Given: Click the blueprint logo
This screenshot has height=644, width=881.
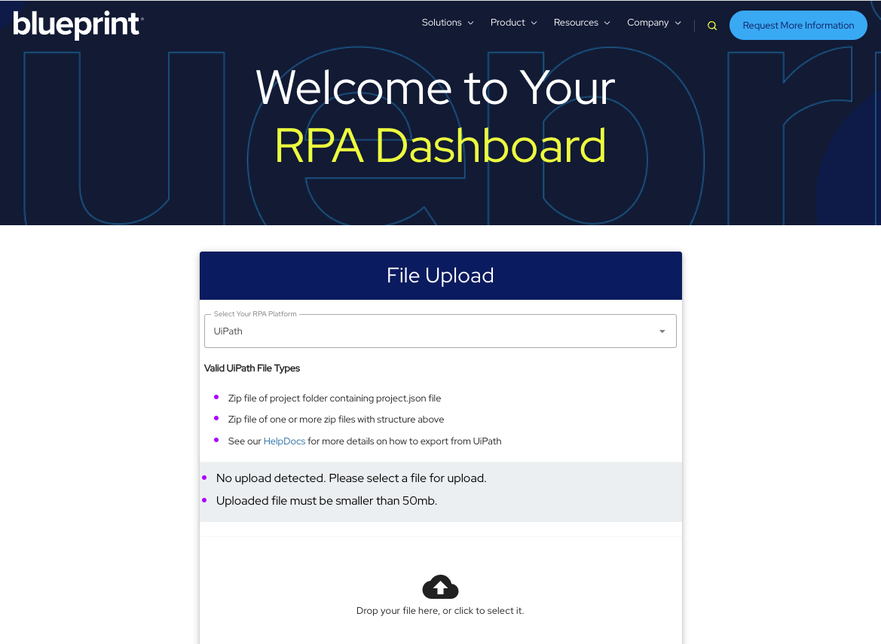Looking at the screenshot, I should (x=78, y=25).
